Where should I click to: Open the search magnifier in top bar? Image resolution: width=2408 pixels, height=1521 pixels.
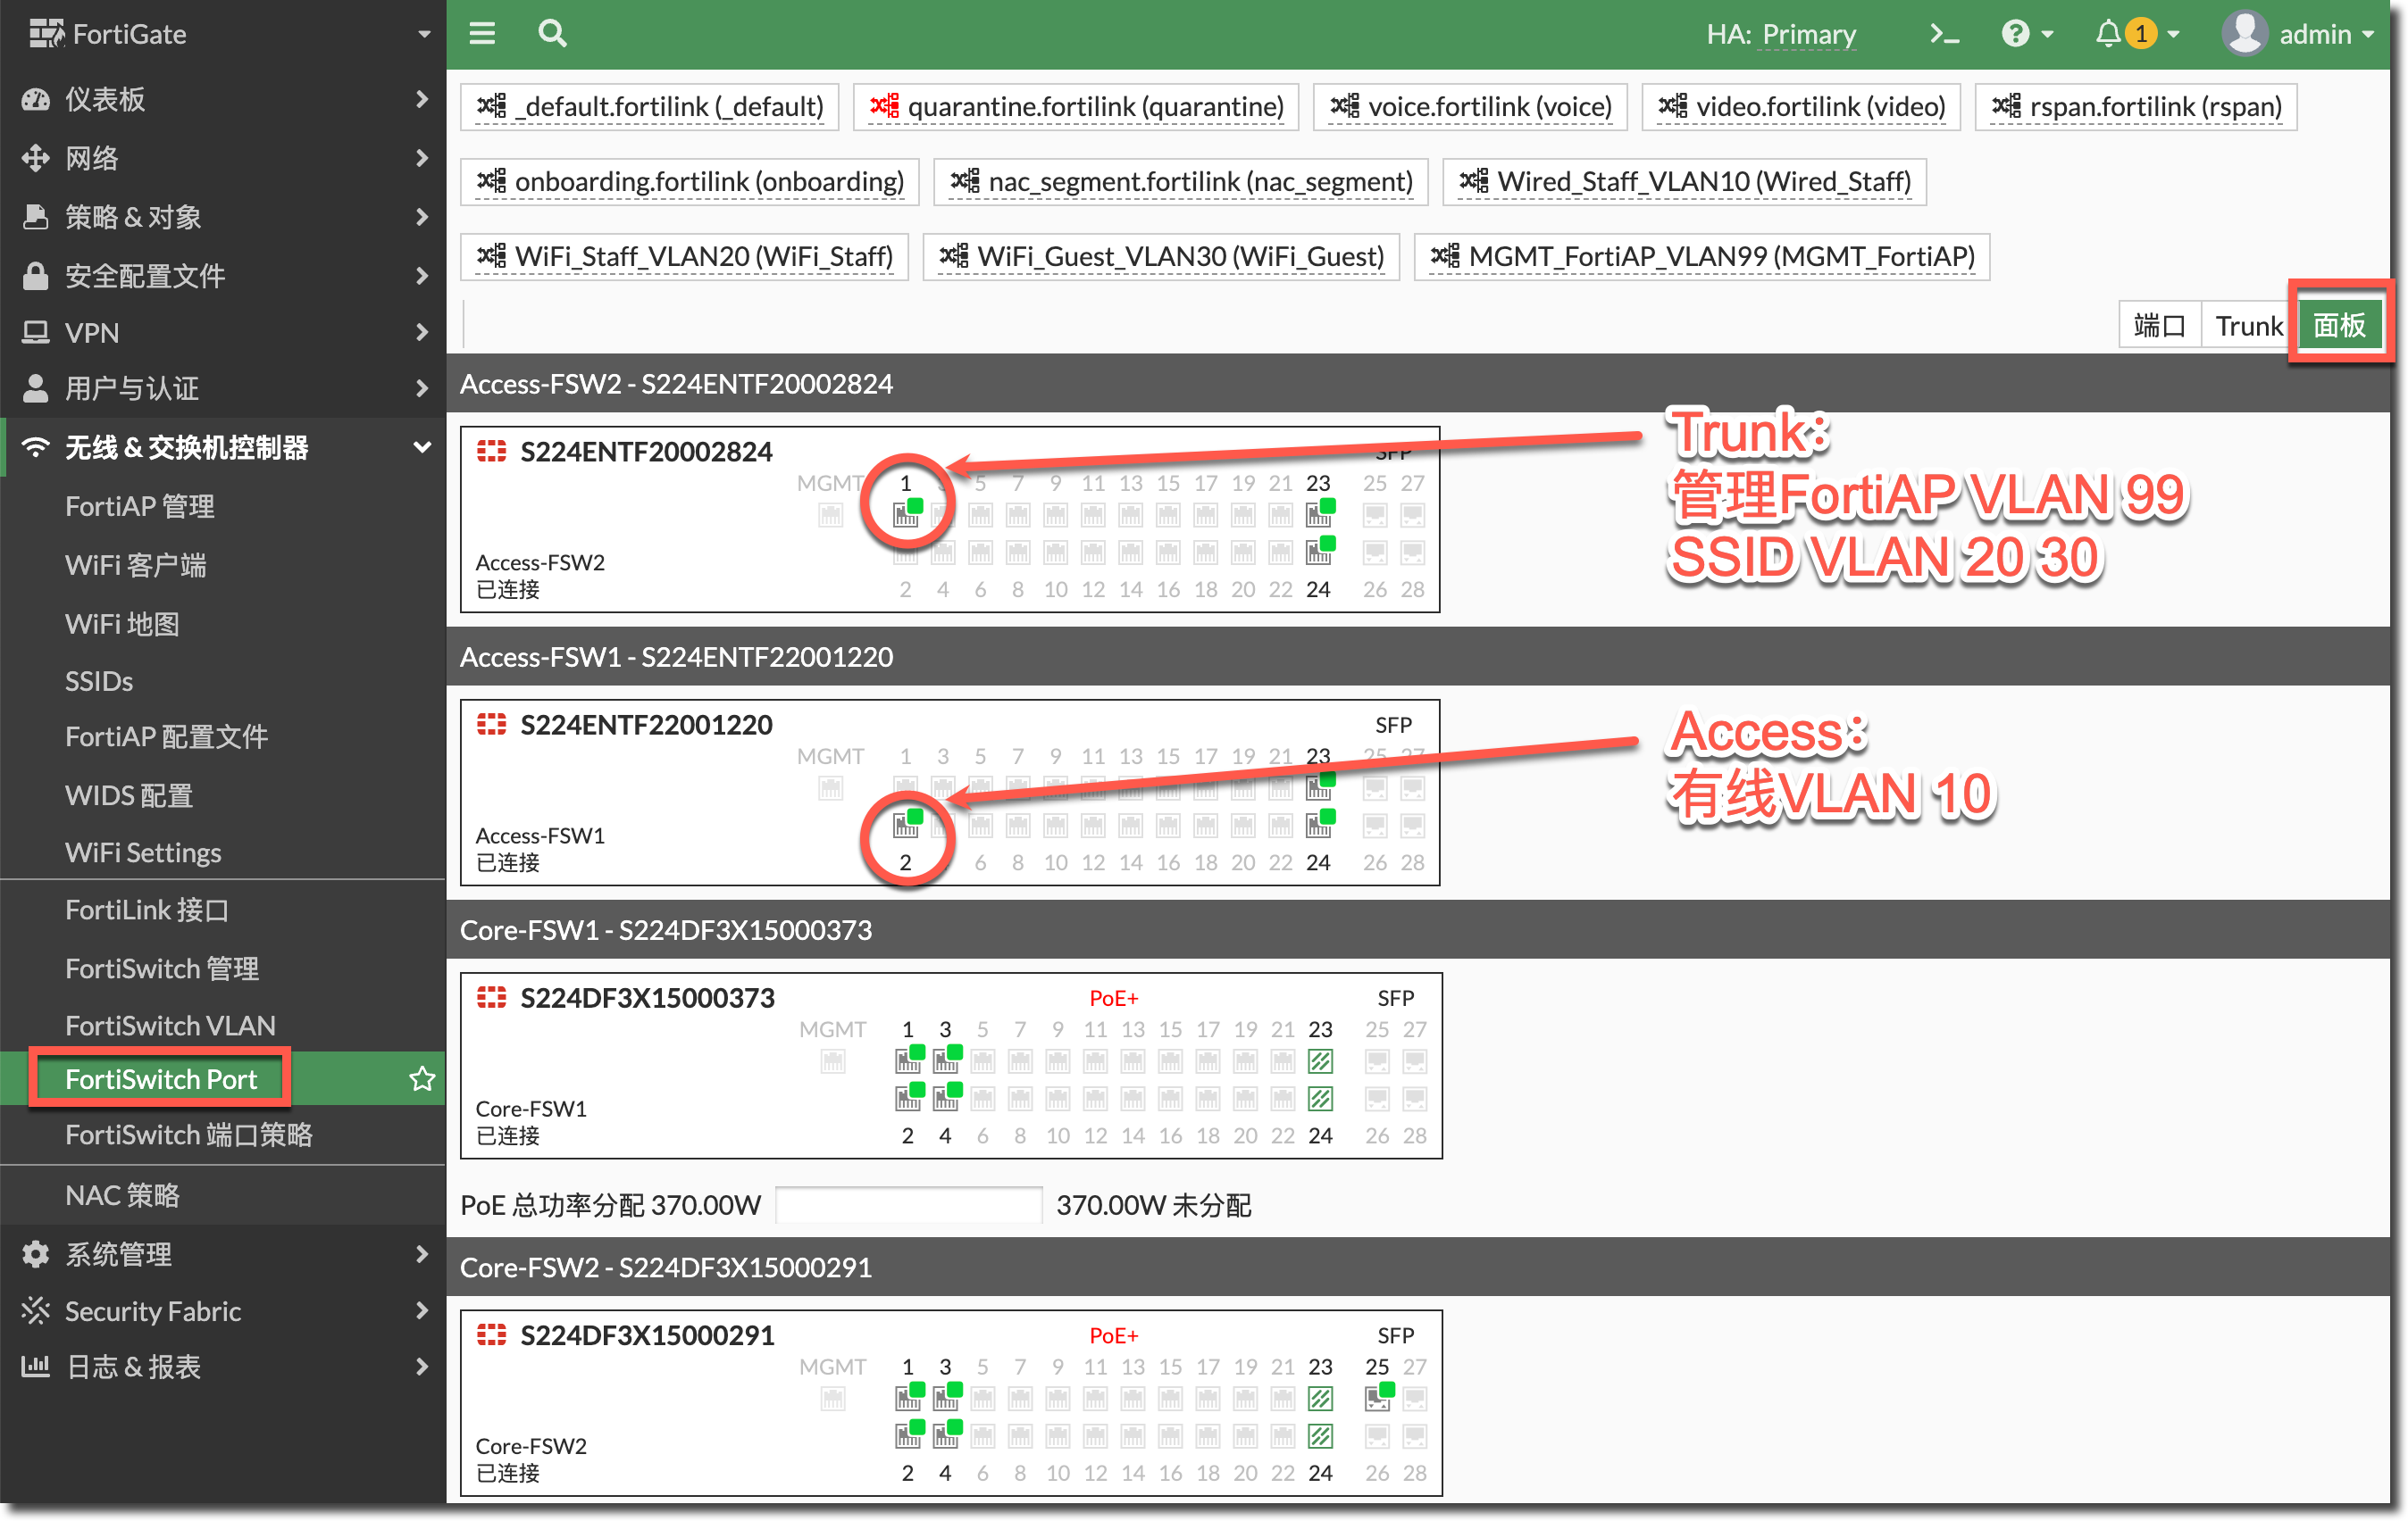click(552, 34)
